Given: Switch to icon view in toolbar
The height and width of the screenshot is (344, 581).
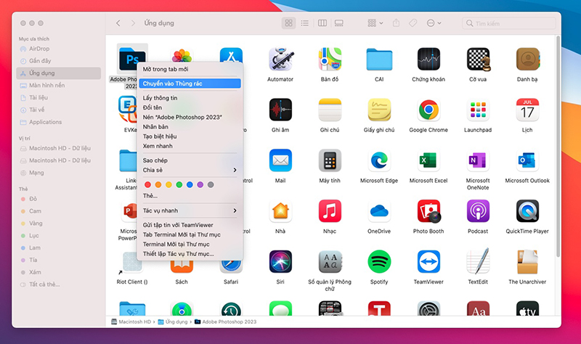Looking at the screenshot, I should pos(288,23).
